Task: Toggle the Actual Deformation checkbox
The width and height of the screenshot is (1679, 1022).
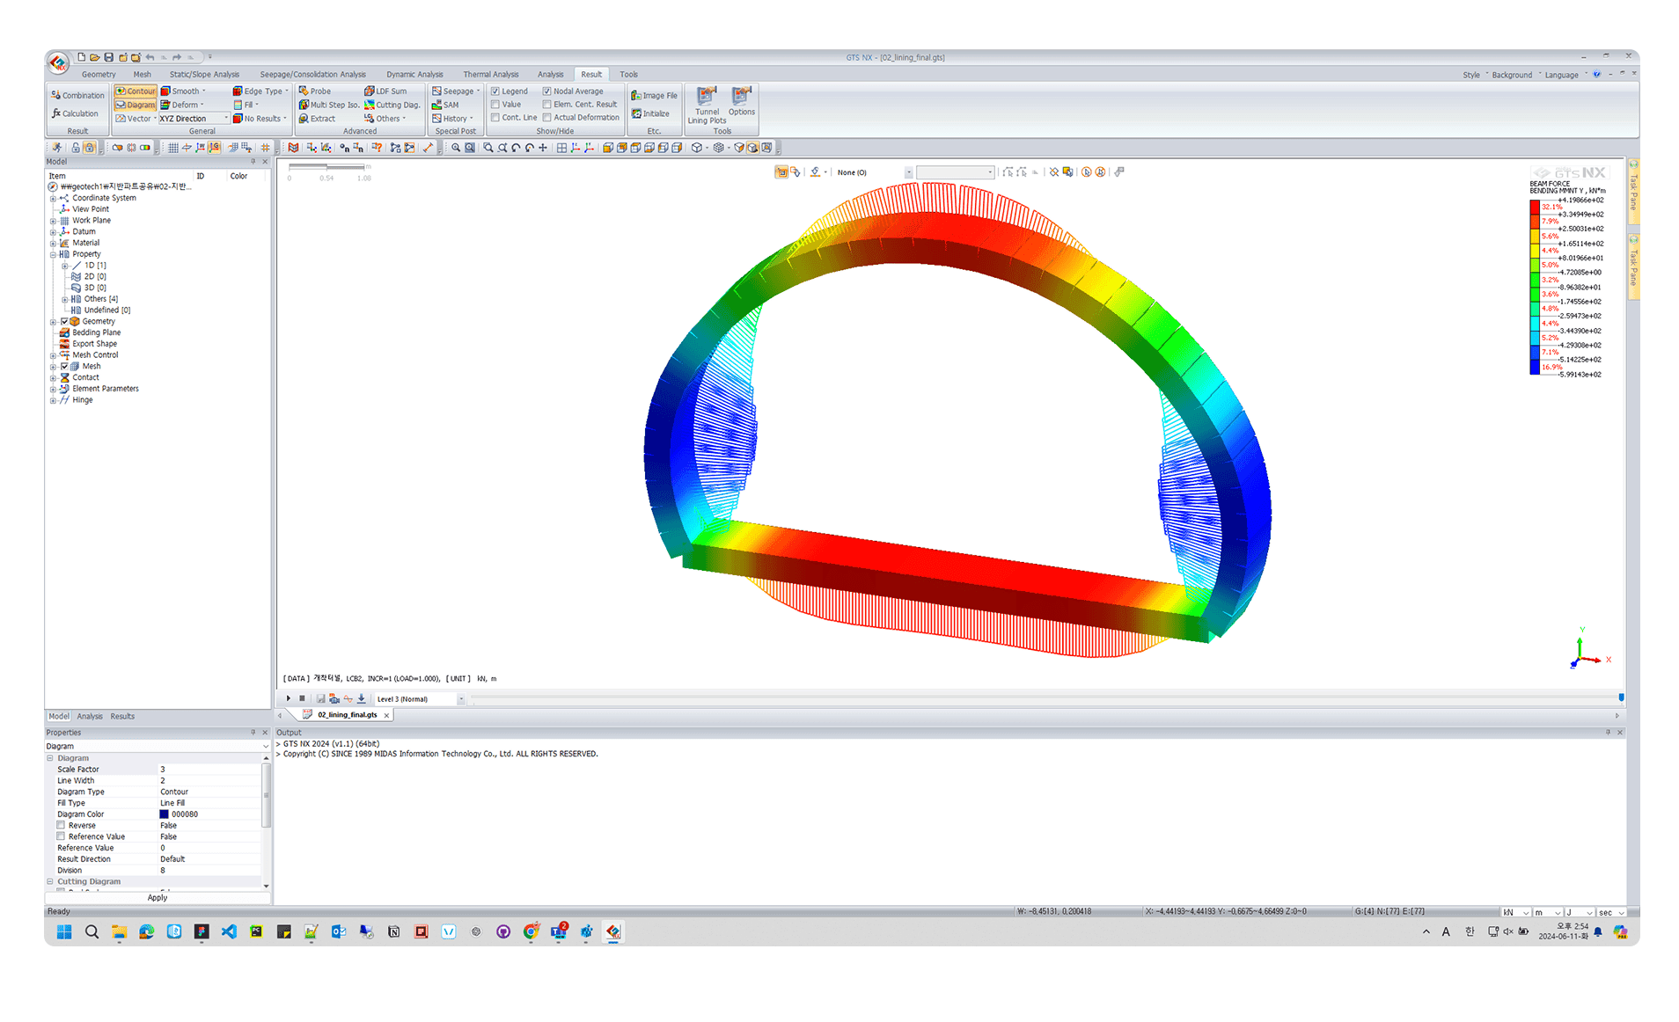Action: click(x=546, y=118)
